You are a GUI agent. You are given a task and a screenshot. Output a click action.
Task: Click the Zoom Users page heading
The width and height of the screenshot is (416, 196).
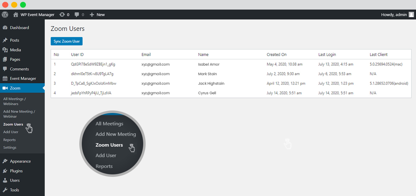(x=68, y=29)
